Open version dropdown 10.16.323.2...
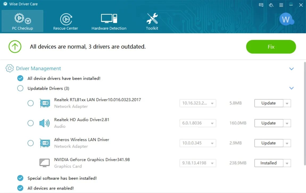The height and width of the screenshot is (193, 306). click(198, 103)
